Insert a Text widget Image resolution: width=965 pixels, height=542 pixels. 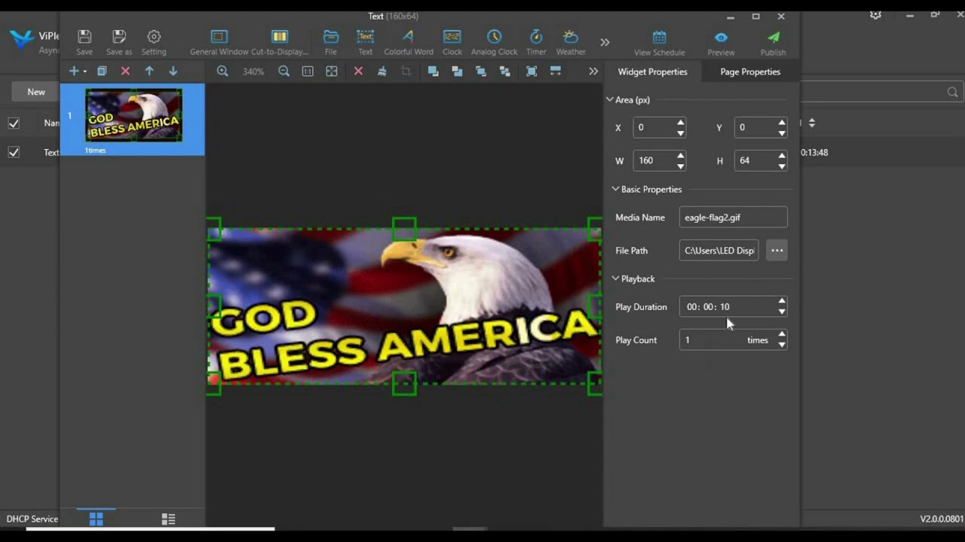pyautogui.click(x=365, y=42)
